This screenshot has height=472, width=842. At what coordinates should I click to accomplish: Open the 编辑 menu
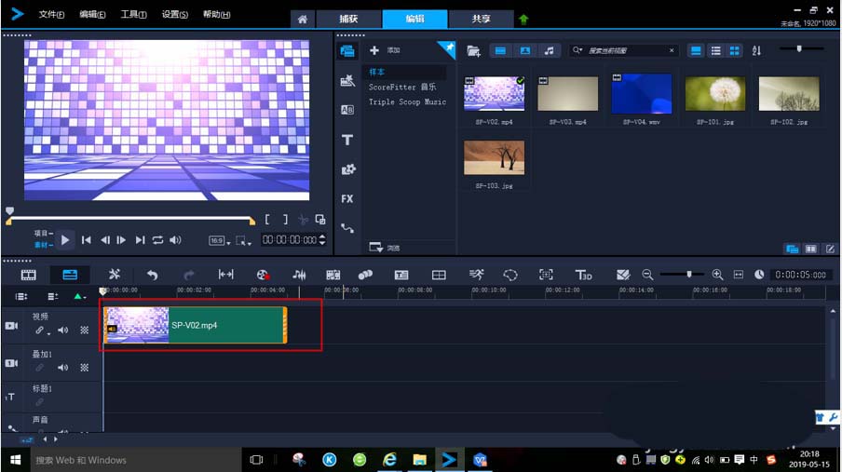pos(92,15)
